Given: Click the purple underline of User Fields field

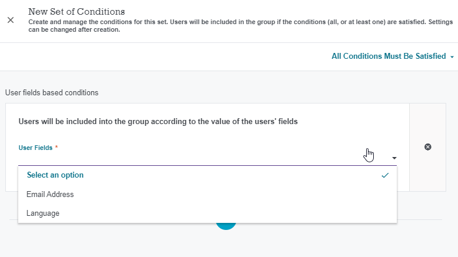Looking at the screenshot, I should point(207,165).
